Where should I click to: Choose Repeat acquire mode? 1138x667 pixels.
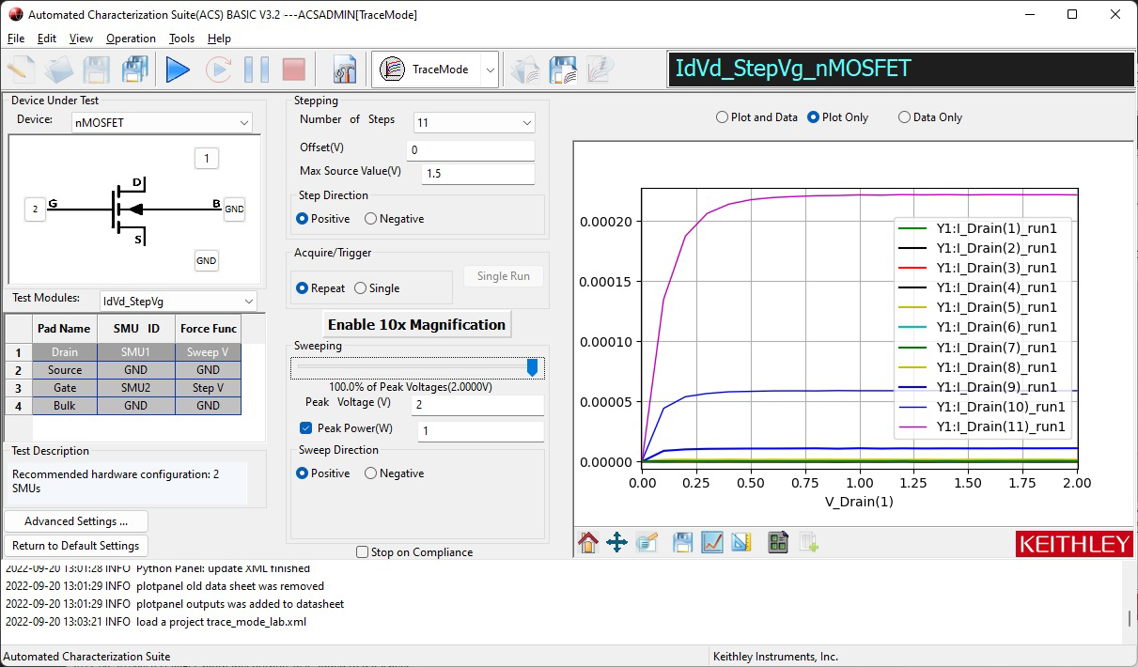pyautogui.click(x=320, y=288)
